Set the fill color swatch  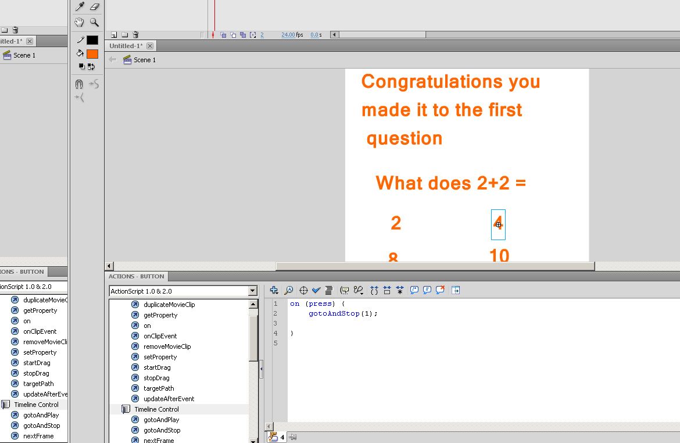tap(93, 53)
